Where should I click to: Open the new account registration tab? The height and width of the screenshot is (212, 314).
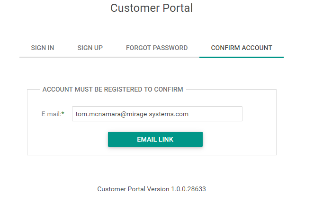[90, 48]
